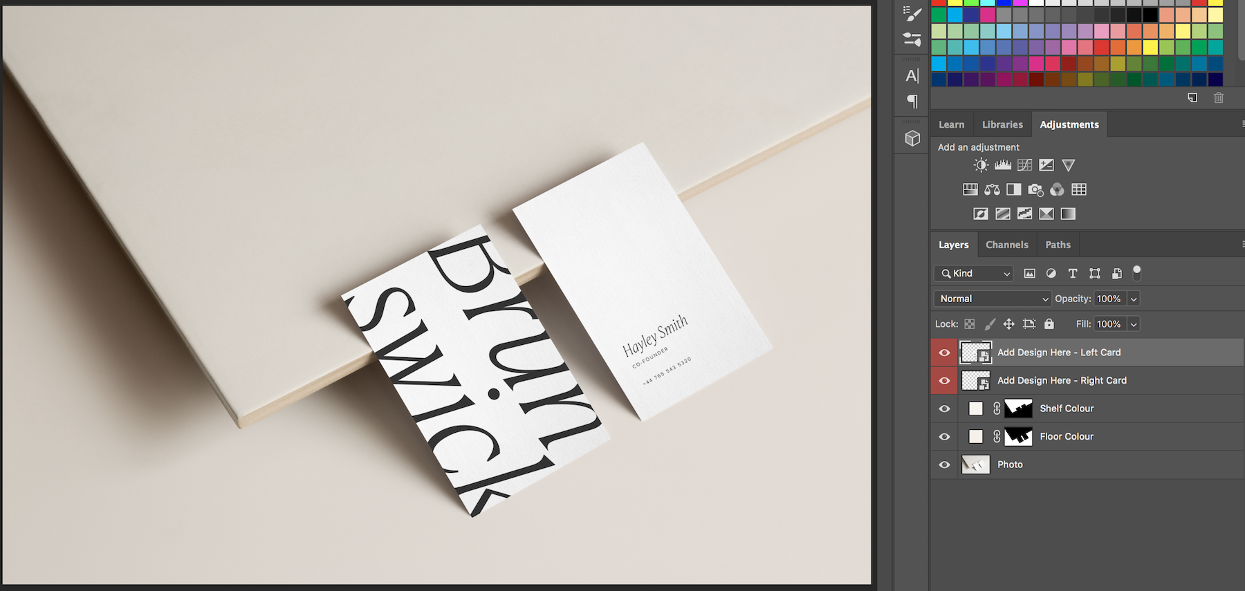
Task: Open the Kind filter dropdown
Action: click(973, 274)
